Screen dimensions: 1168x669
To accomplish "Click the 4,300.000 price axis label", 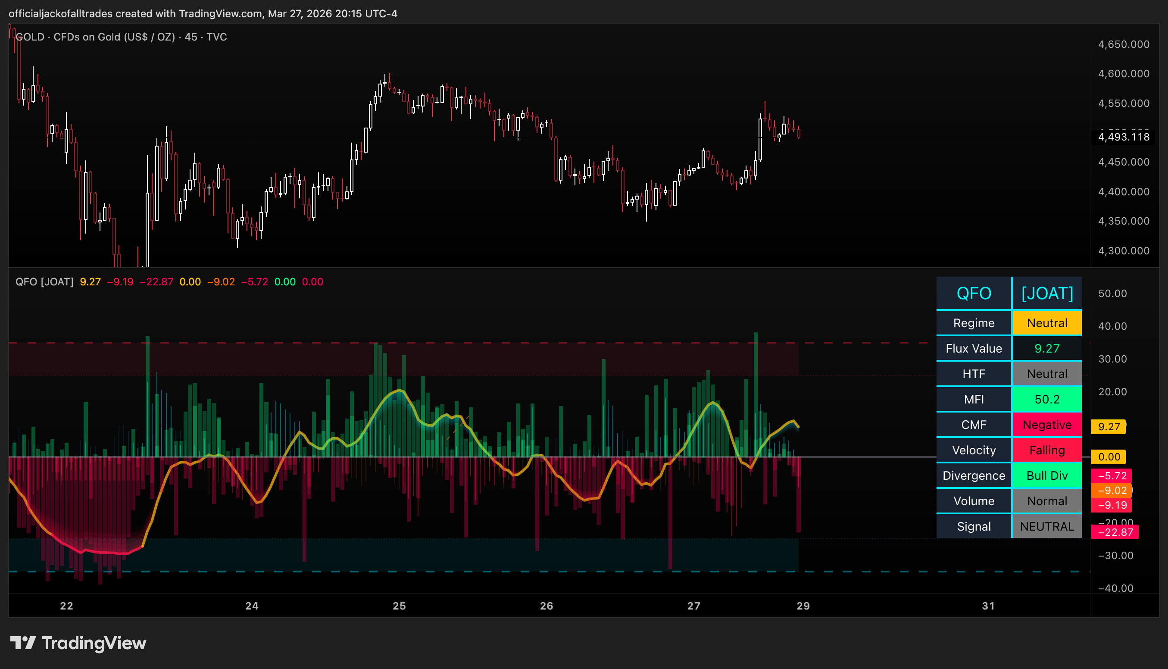I will pos(1124,250).
